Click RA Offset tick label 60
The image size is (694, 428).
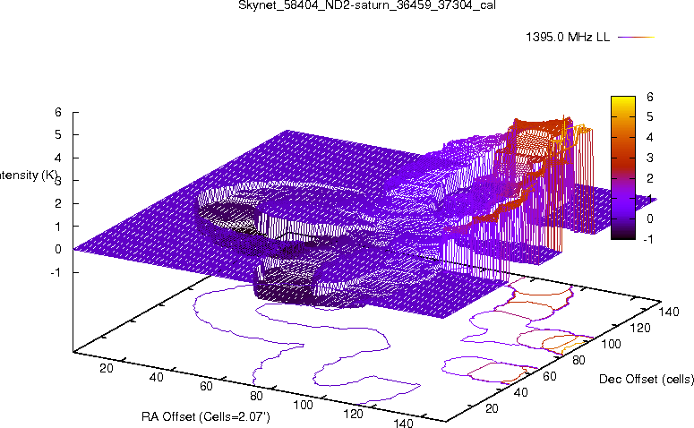pyautogui.click(x=206, y=387)
